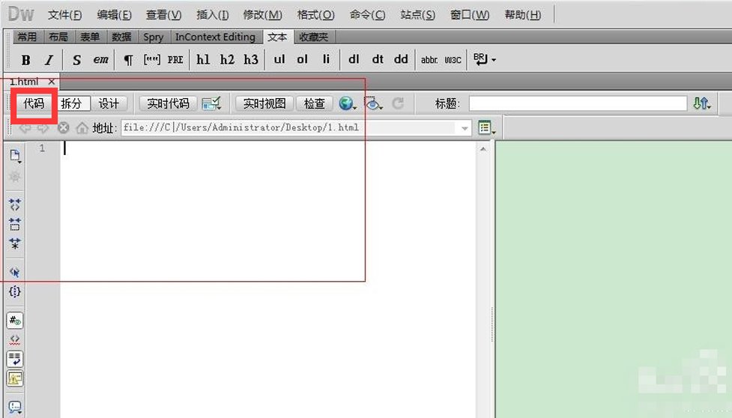Open visual aids eye dropdown
The height and width of the screenshot is (418, 732).
click(x=373, y=103)
